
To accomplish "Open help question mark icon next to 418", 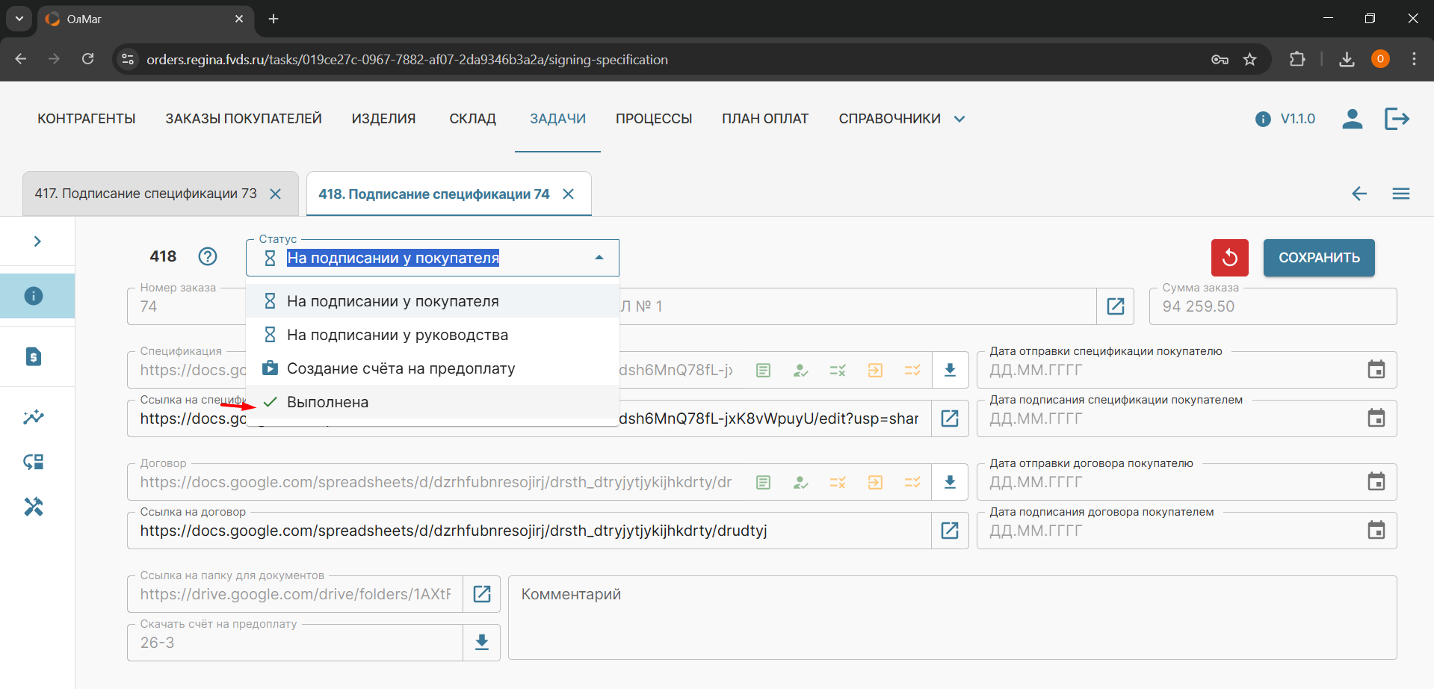I will point(208,256).
